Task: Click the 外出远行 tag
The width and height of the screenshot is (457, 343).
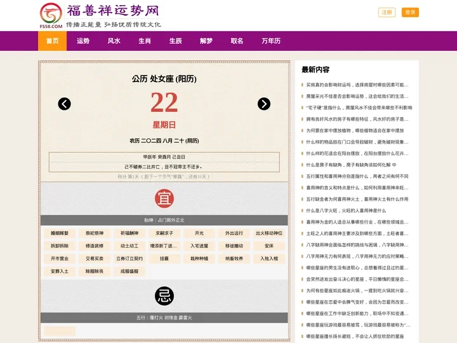Action: coord(234,233)
